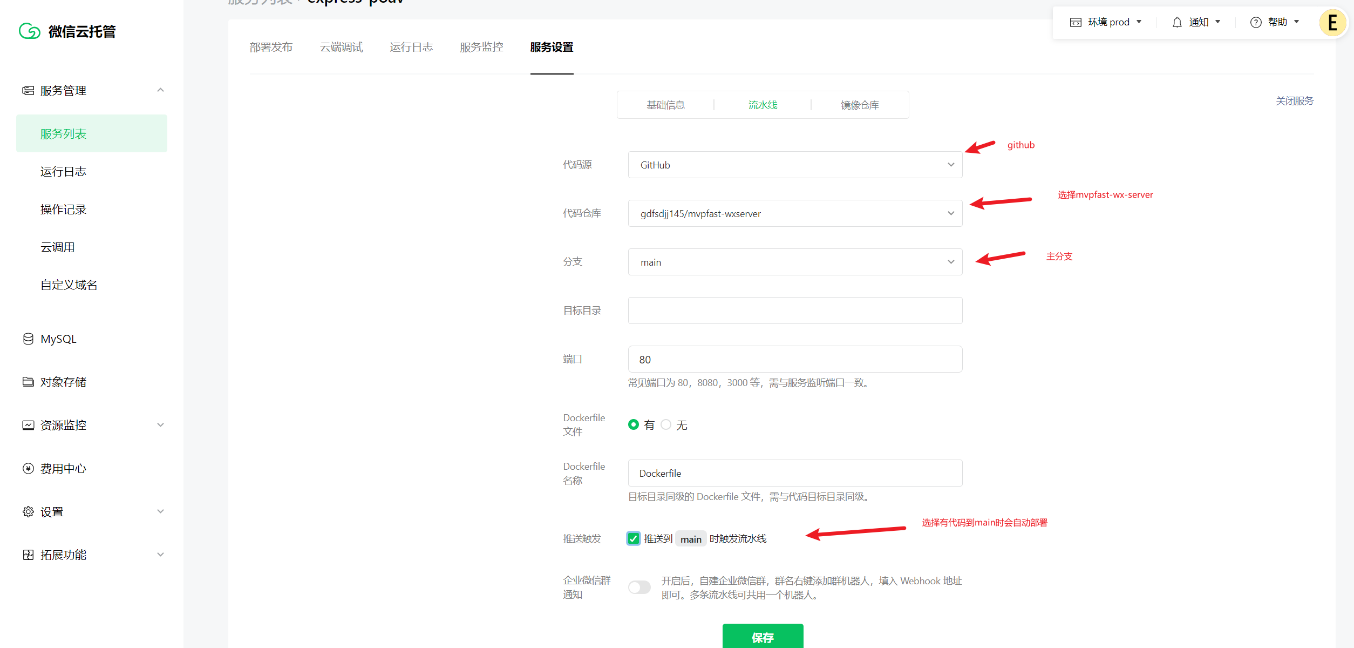Screen dimensions: 1354x648
Task: Click the 关闭服务 link
Action: point(1294,101)
